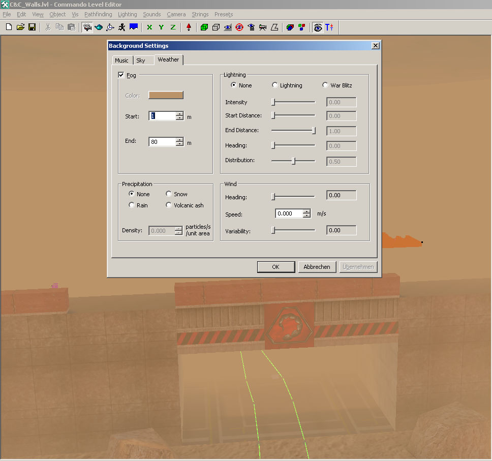Toggle the green X axis restriction icon

coord(149,27)
